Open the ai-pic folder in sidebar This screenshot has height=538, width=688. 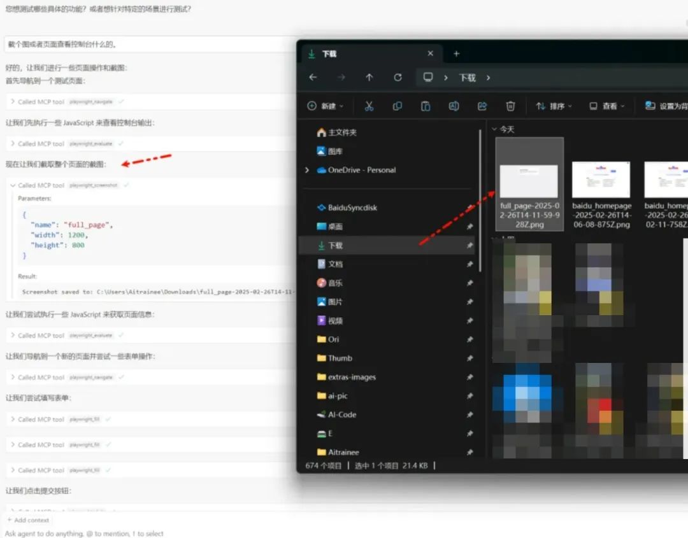(x=332, y=396)
